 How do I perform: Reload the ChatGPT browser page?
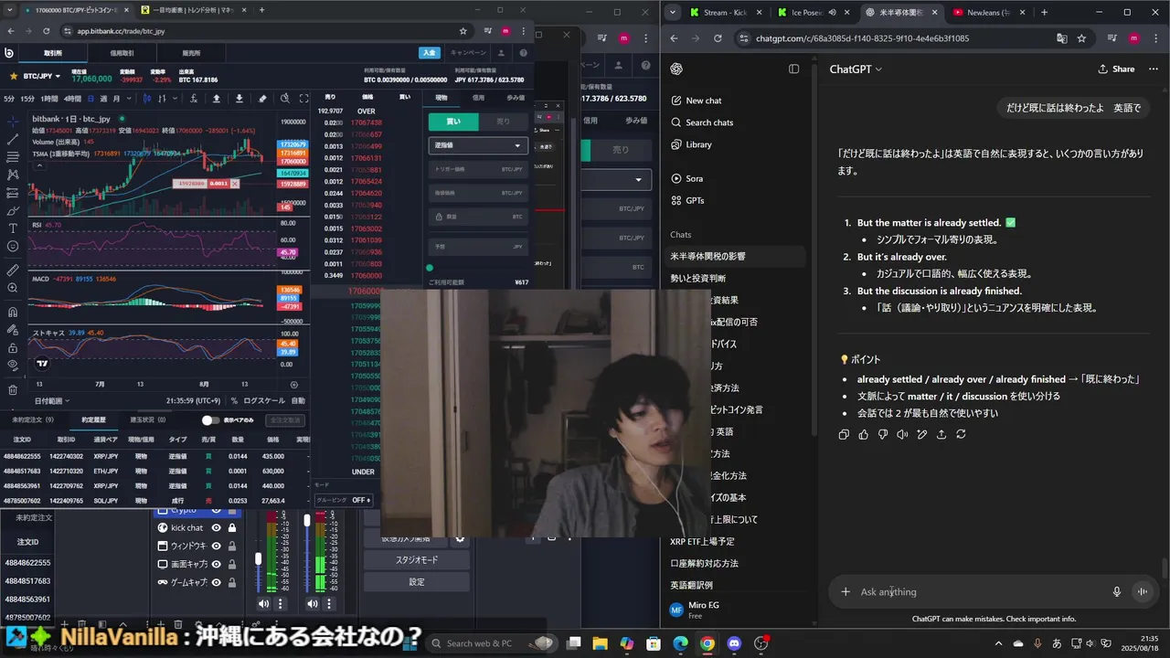click(x=718, y=38)
